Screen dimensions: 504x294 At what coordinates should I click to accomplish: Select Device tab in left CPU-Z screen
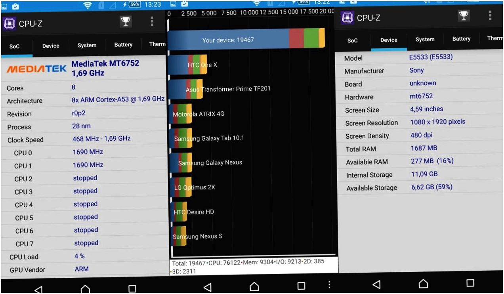pyautogui.click(x=51, y=46)
